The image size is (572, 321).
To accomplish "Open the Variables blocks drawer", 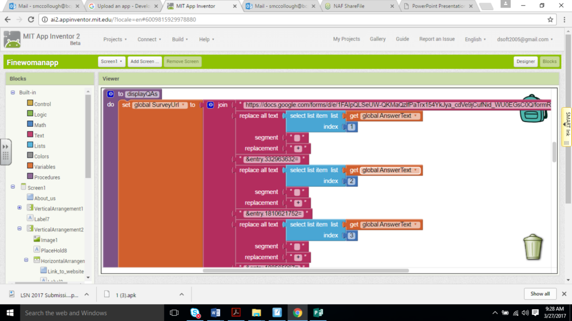I will click(45, 167).
